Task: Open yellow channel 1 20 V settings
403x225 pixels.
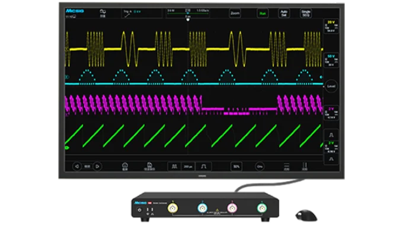Action: click(x=331, y=26)
